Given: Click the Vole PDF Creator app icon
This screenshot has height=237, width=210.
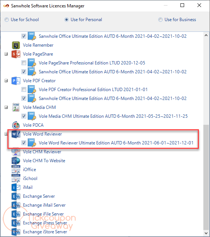Looking at the screenshot, I should (x=16, y=81).
